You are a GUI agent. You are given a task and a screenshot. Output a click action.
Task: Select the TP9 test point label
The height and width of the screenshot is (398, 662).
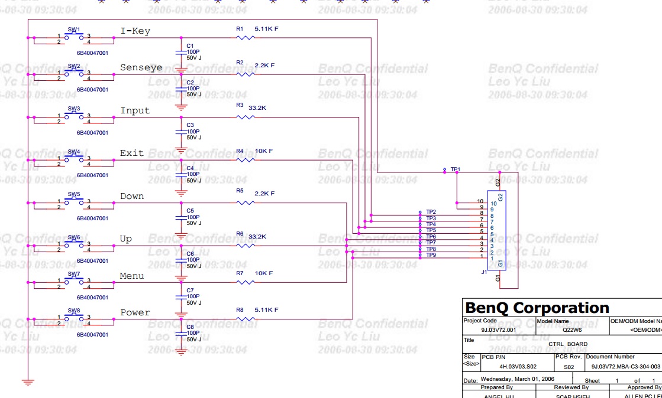tap(431, 255)
